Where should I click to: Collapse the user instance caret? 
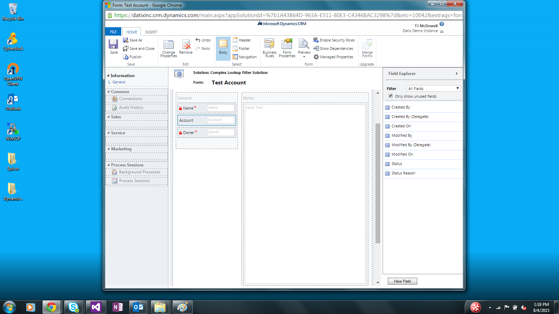tap(442, 31)
